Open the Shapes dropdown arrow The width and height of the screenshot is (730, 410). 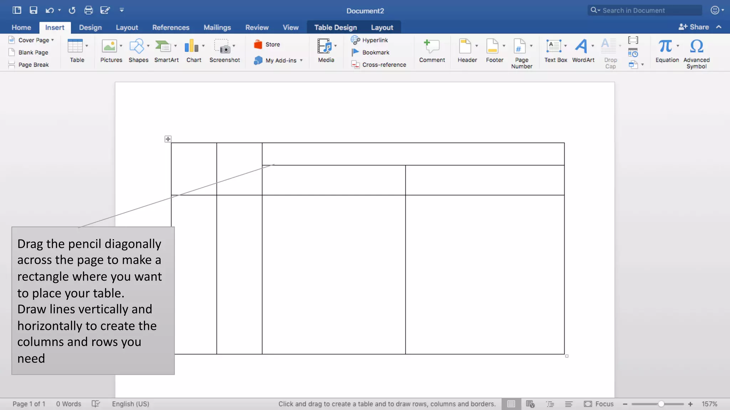point(148,46)
